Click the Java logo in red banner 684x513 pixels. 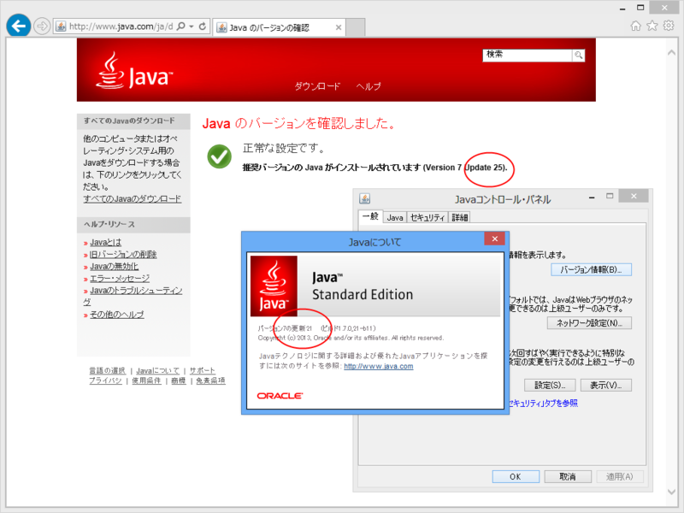[134, 71]
